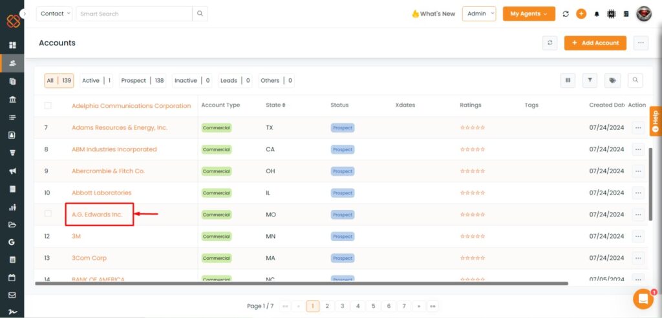Viewport: 662px width, 318px height.
Task: Open Abbott Laboratories account
Action: point(101,193)
